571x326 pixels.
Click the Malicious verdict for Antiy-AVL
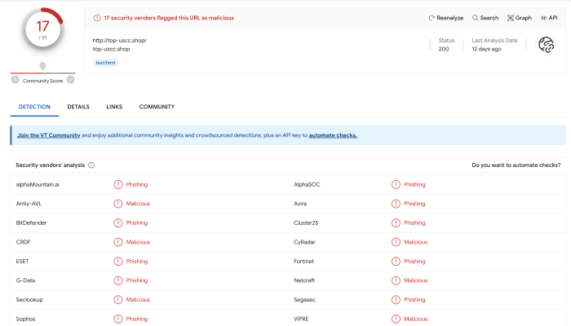[x=138, y=204]
